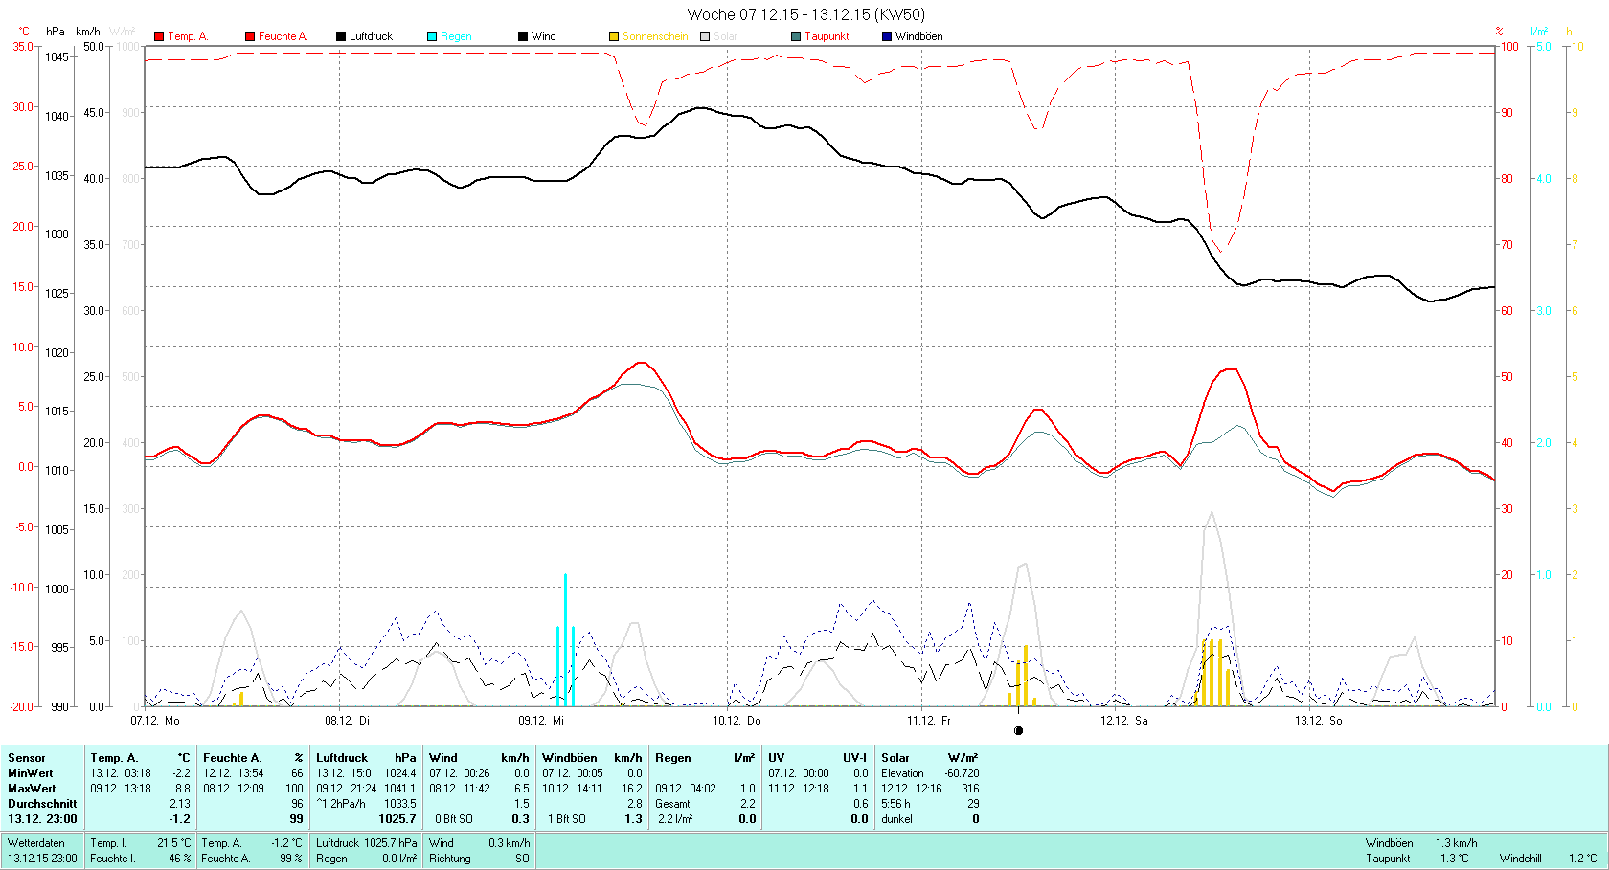Image resolution: width=1609 pixels, height=870 pixels.
Task: Click the 'MinWert' row label
Action: pyautogui.click(x=31, y=773)
